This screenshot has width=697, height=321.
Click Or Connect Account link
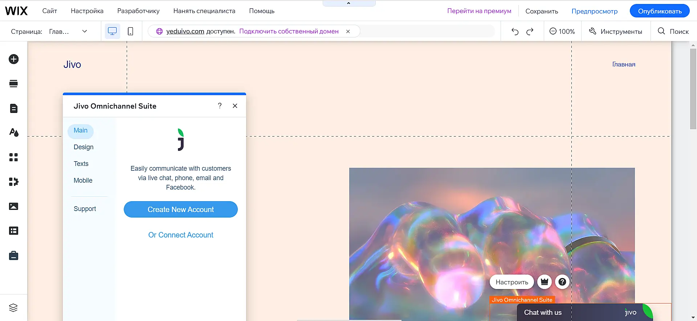[180, 235]
